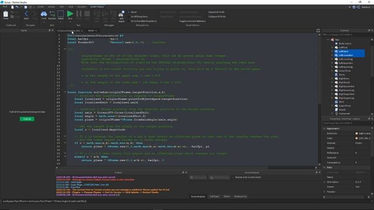Select the Never break-on-error option

(132, 12)
